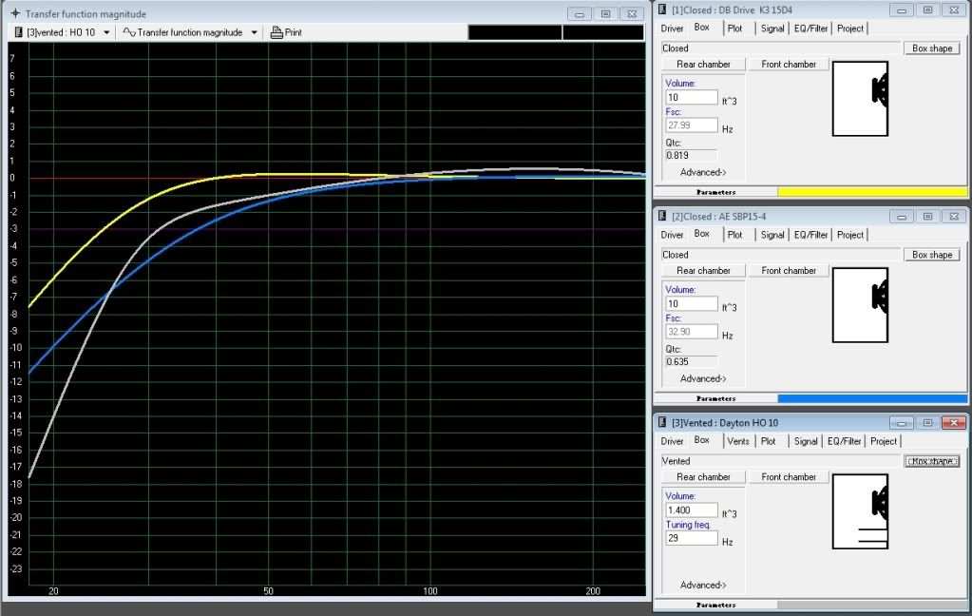Click the Tuning freq field showing 29
The height and width of the screenshot is (616, 972).
691,538
